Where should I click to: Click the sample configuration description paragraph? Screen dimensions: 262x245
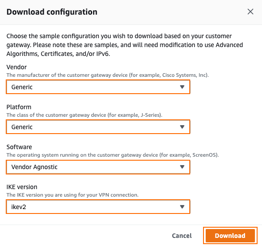click(125, 45)
